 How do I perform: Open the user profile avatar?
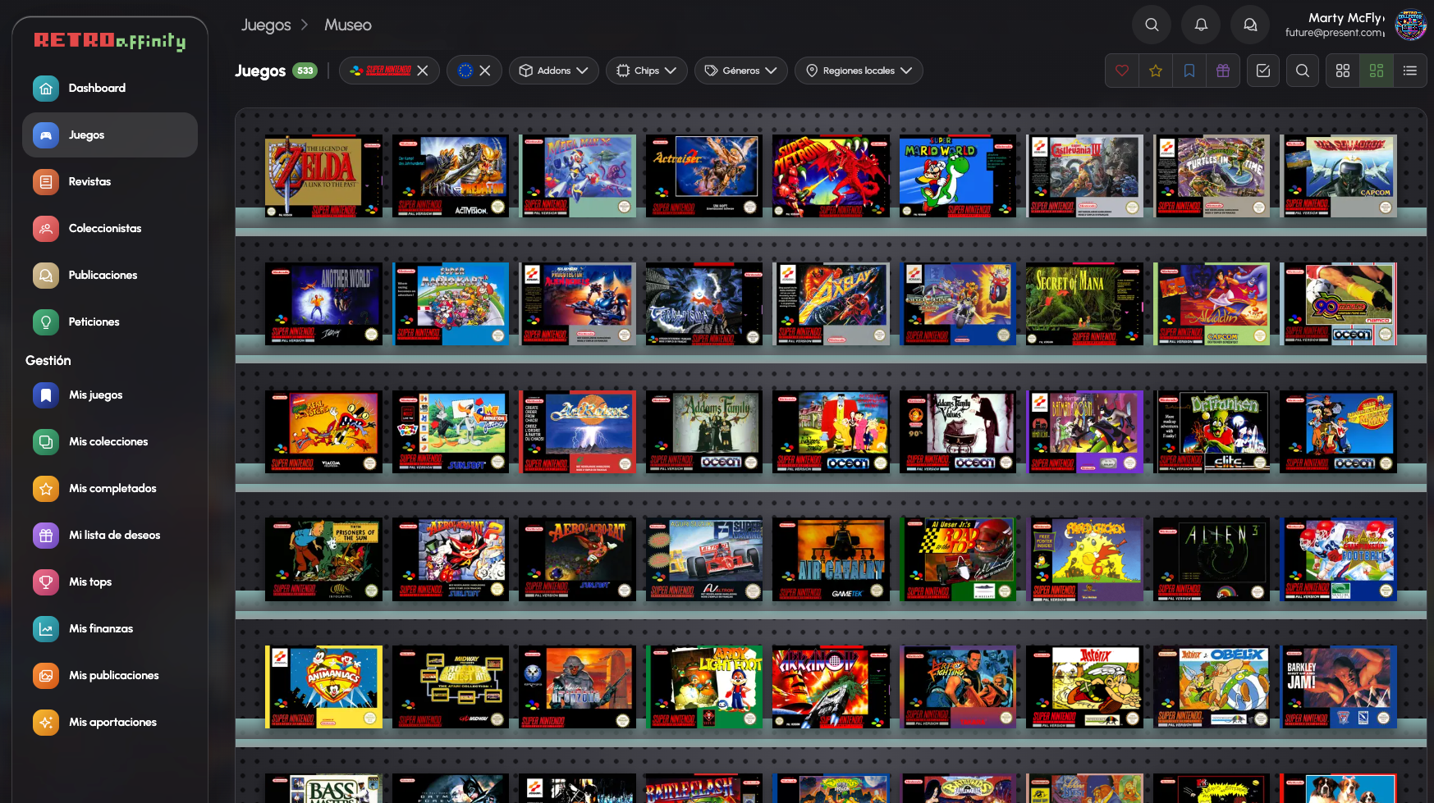[1411, 25]
